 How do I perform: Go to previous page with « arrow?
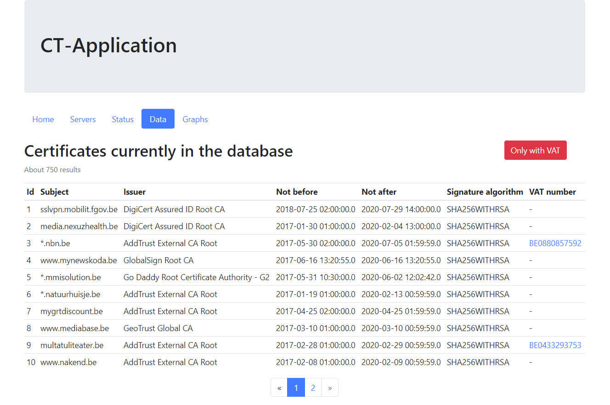[279, 388]
